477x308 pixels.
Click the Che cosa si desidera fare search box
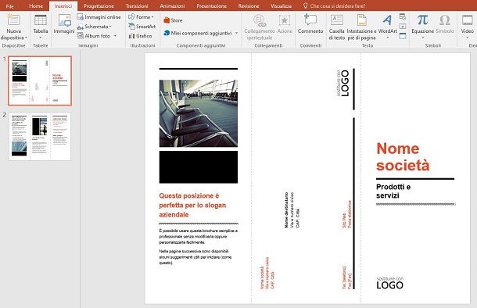pos(335,6)
